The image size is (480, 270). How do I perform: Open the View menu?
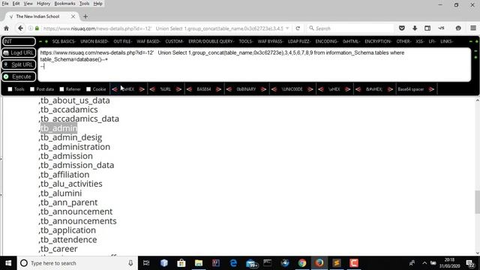tap(28, 4)
